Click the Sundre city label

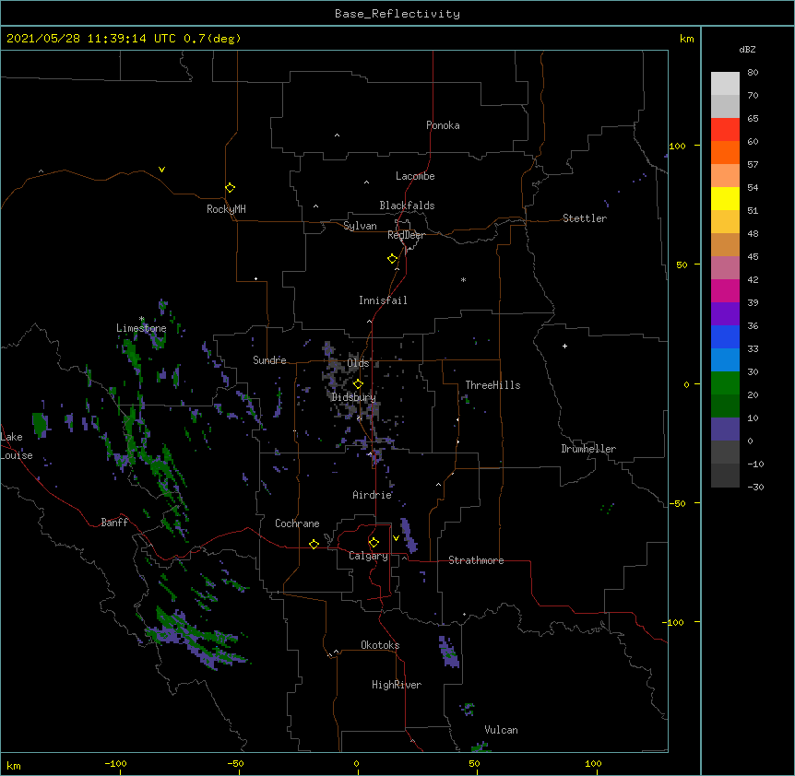coord(269,360)
